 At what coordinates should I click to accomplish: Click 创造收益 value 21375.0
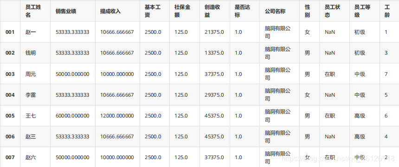coord(214,32)
